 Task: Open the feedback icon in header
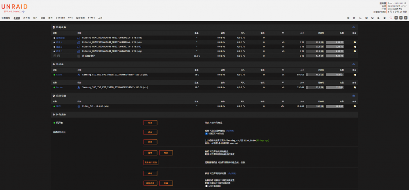366,18
